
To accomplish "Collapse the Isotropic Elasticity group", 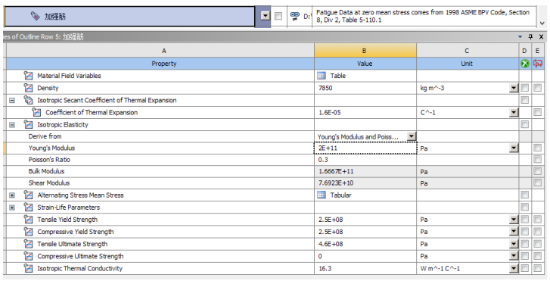I will click(x=12, y=125).
